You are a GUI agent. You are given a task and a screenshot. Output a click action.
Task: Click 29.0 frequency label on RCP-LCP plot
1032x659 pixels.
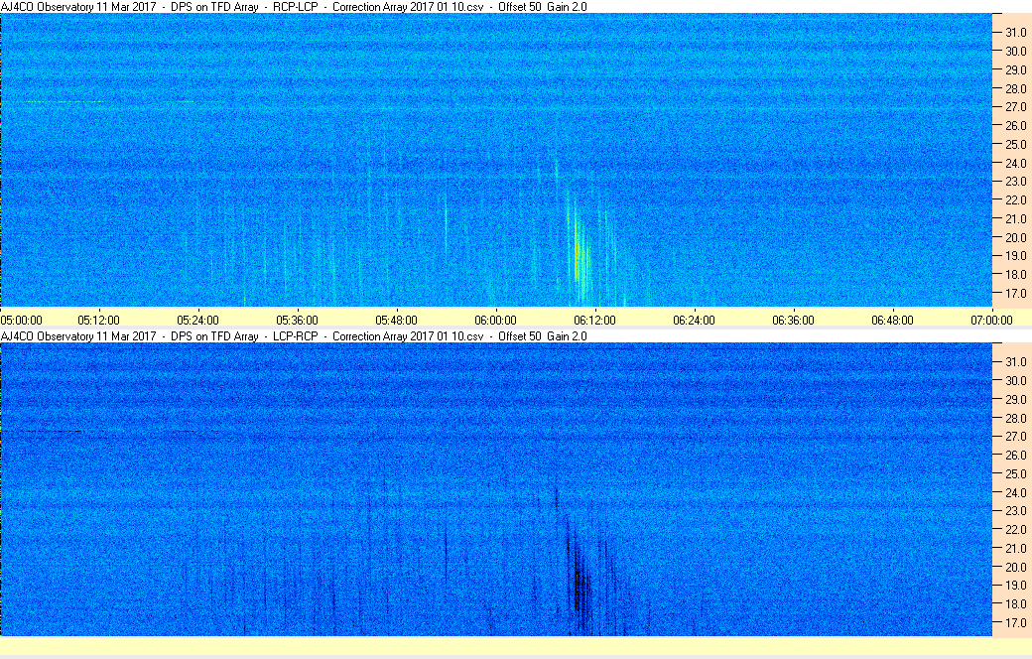pos(1015,69)
